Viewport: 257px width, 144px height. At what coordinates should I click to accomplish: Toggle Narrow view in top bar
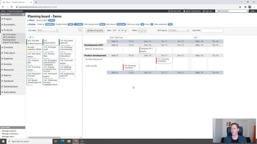coord(175,11)
